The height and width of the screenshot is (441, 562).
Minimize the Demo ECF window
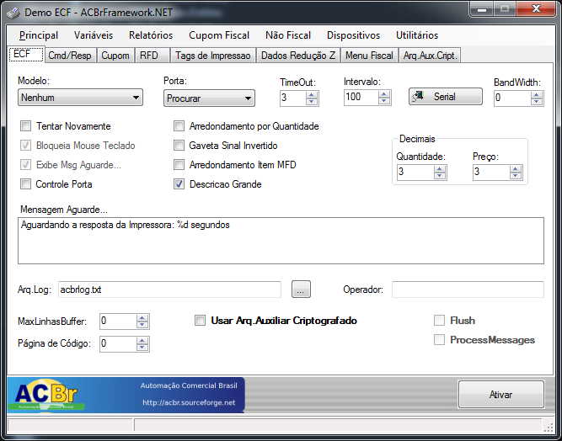pos(482,8)
